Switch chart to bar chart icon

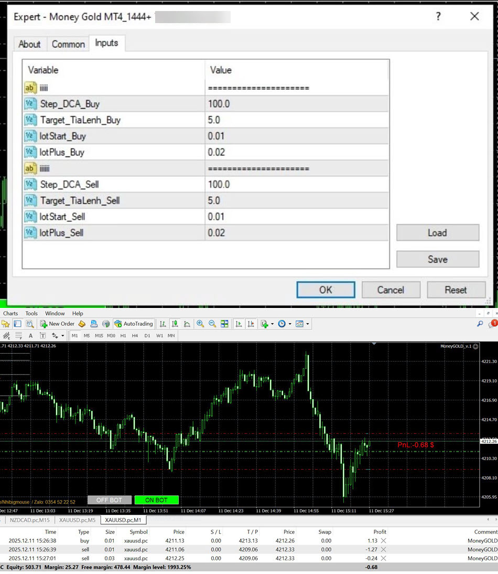click(163, 324)
